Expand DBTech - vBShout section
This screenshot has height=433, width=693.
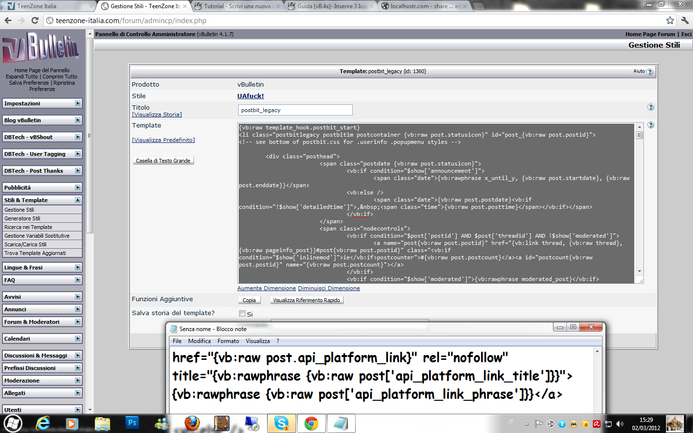(77, 137)
